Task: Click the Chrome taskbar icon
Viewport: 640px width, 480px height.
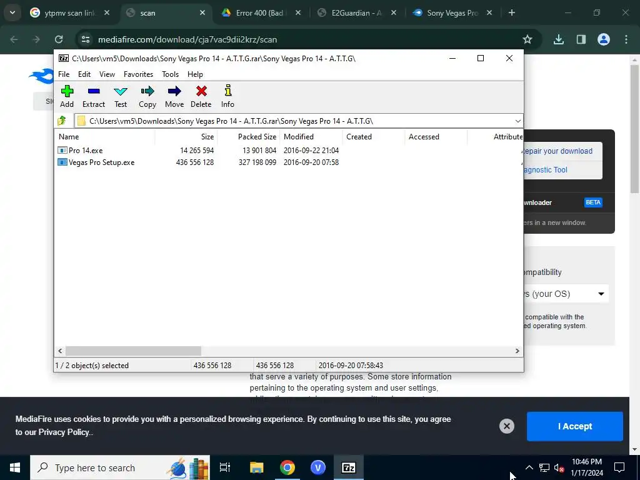Action: click(x=287, y=467)
